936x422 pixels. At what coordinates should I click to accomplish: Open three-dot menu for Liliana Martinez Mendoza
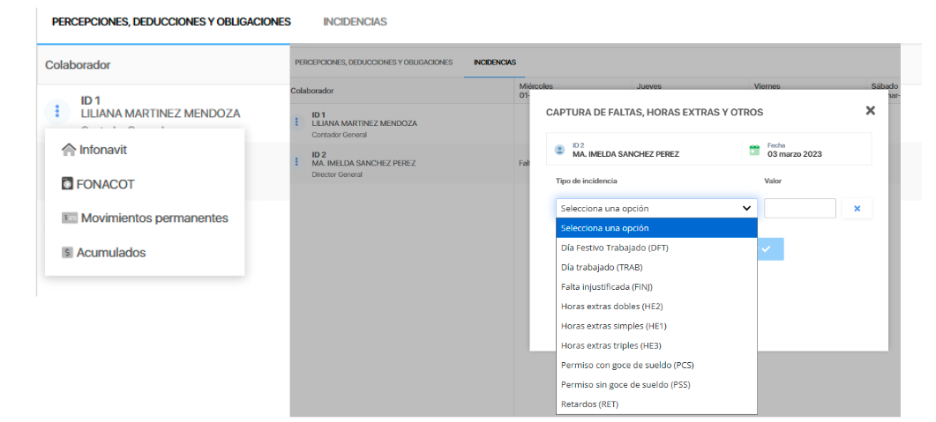(57, 111)
